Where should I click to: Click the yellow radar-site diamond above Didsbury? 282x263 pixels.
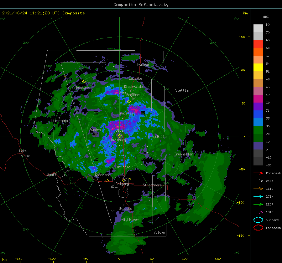(120, 136)
